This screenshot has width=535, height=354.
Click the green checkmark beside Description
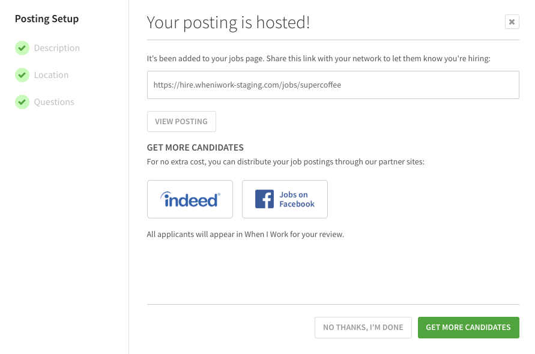click(x=22, y=48)
